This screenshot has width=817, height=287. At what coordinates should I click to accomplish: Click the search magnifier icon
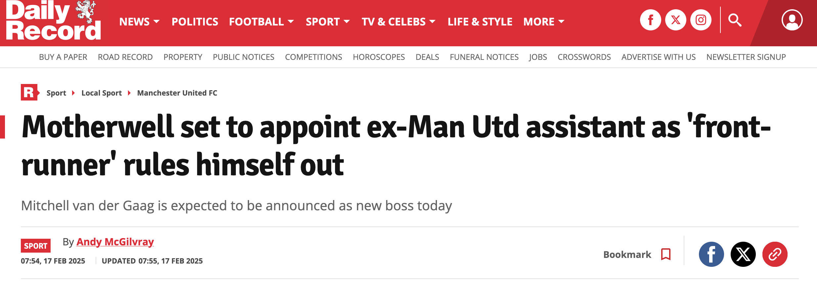point(735,20)
